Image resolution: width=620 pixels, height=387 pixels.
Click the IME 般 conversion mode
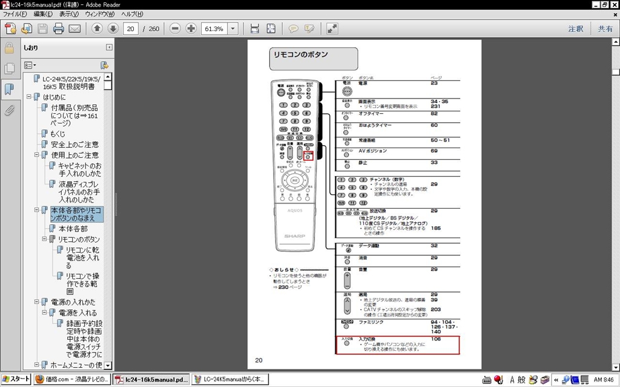click(x=521, y=380)
